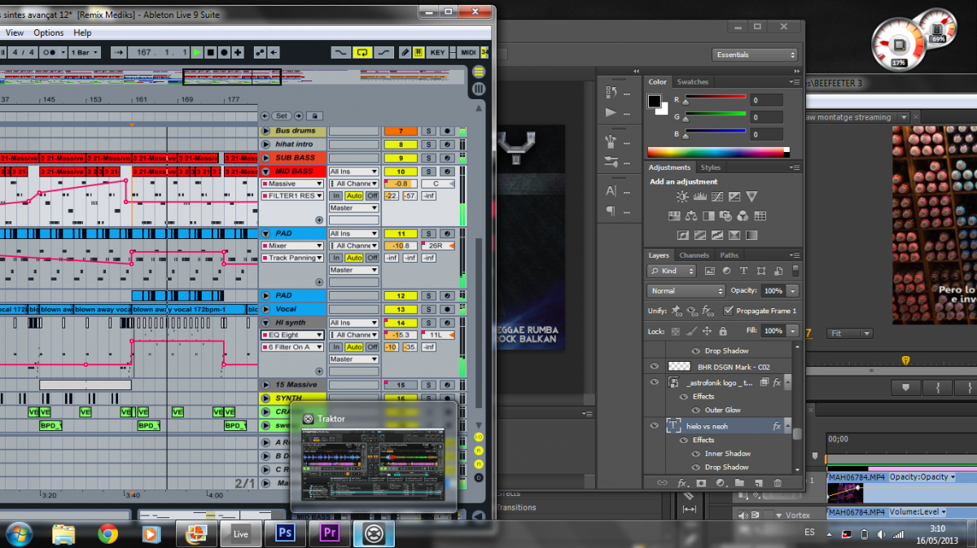Select the Type layer filter icon
Viewport: 977px width, 548px height.
pyautogui.click(x=744, y=271)
